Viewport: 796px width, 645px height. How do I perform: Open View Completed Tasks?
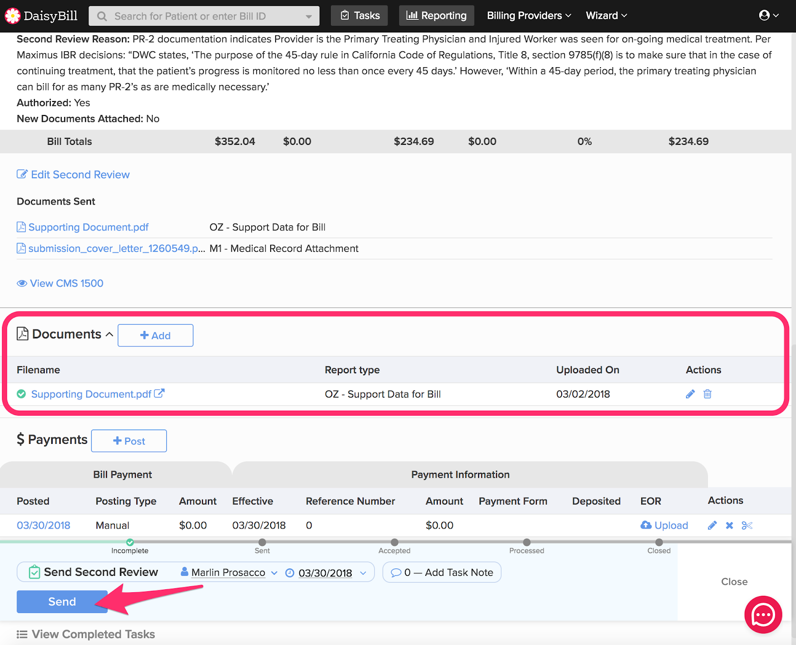coord(93,634)
